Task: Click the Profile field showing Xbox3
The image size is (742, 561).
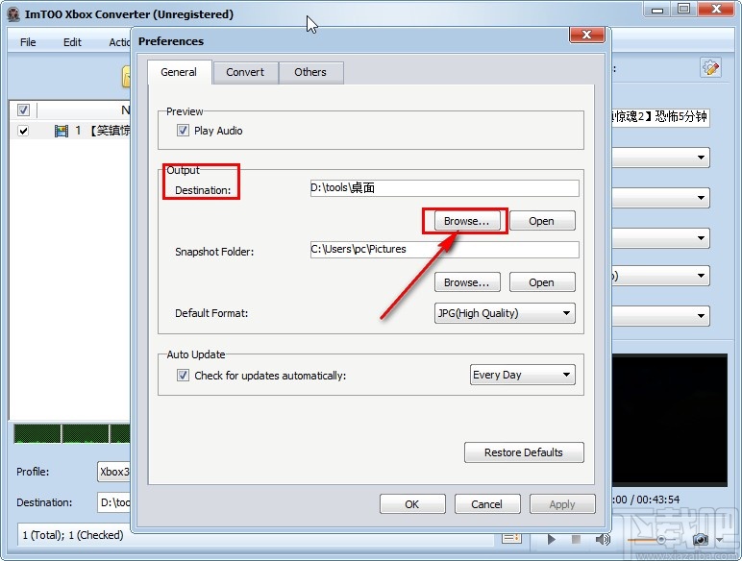Action: point(114,472)
